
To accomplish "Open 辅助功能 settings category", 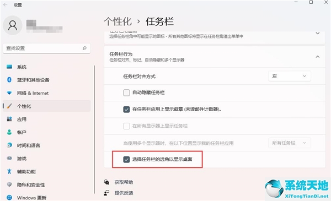I will click(x=47, y=171).
